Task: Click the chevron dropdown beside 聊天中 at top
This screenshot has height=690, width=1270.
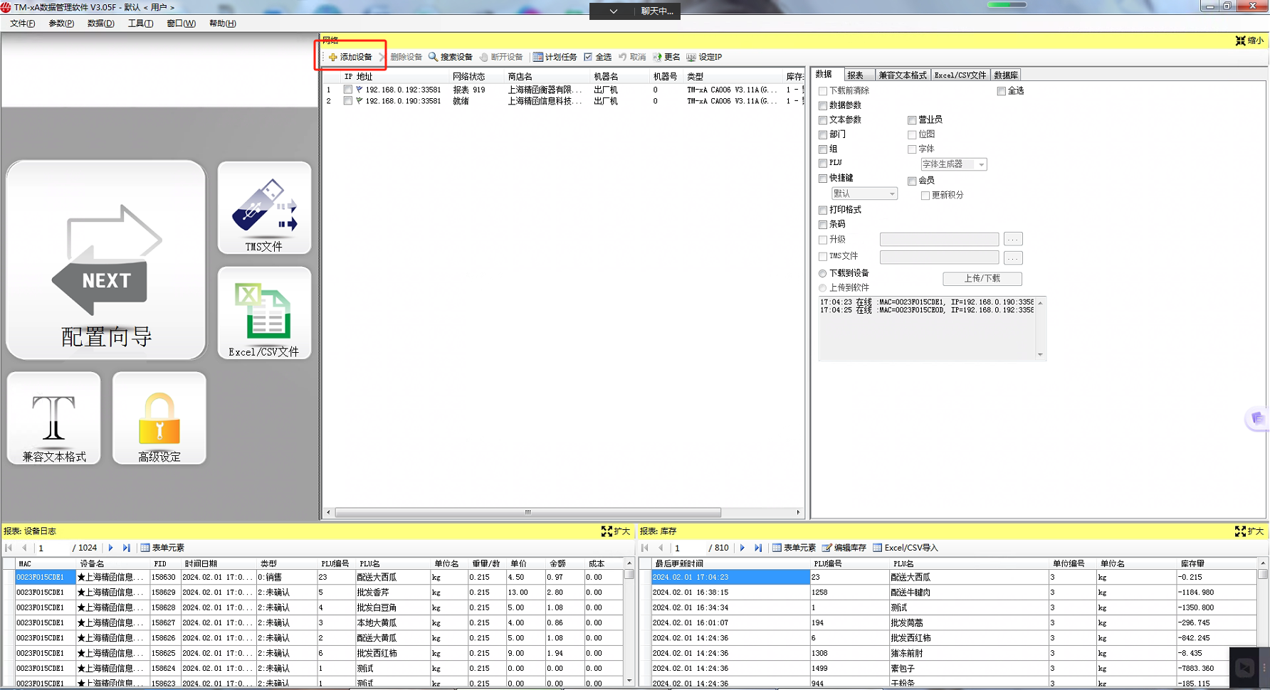Action: 613,11
